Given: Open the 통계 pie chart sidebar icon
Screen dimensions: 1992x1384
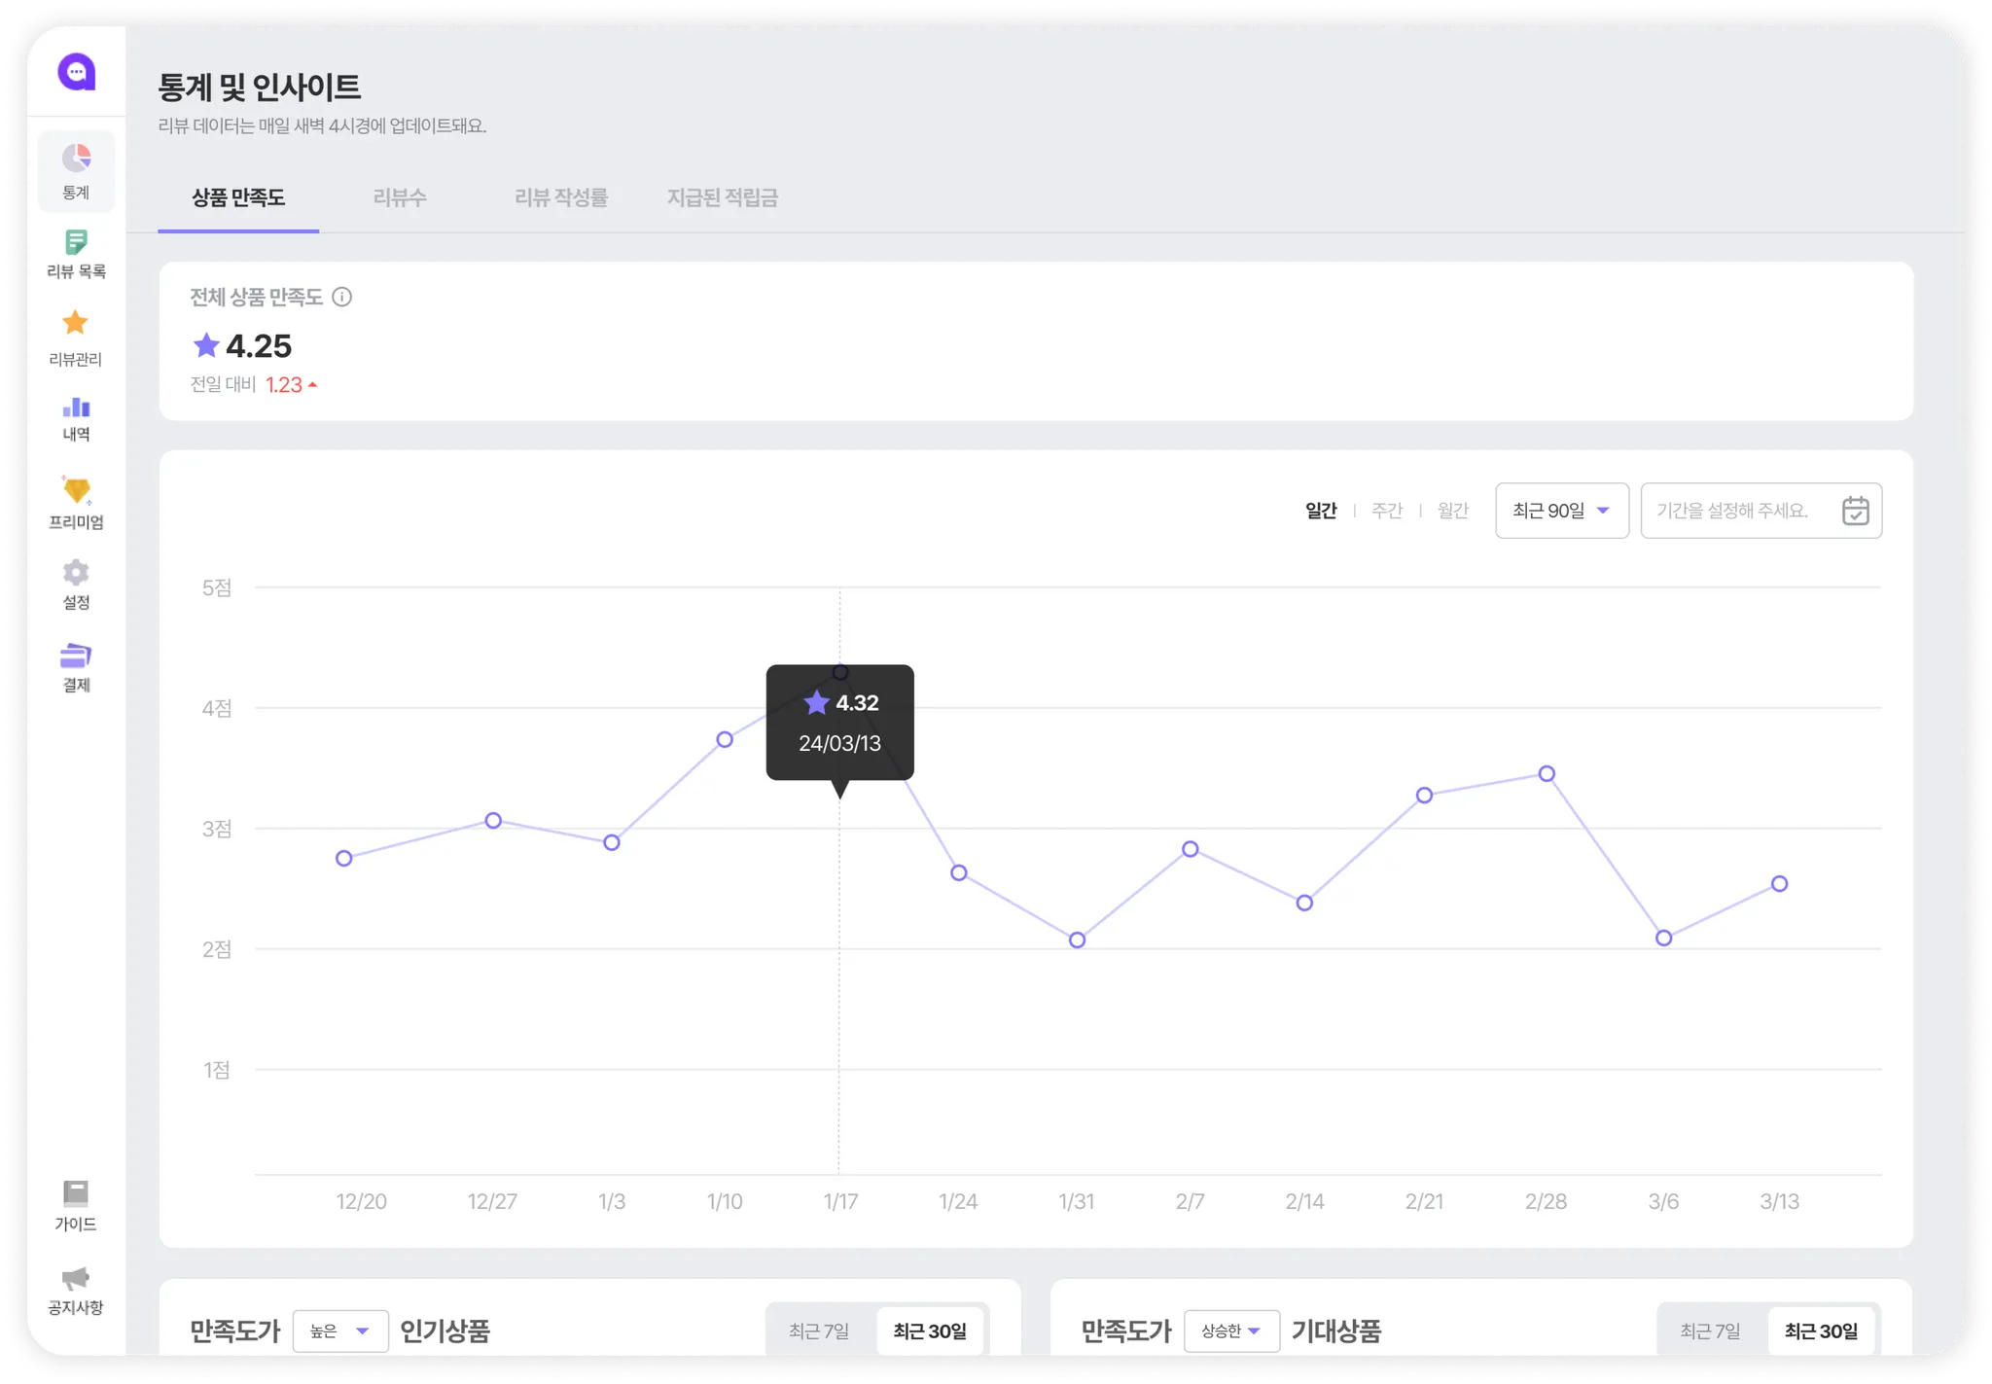Looking at the screenshot, I should pos(76,159).
